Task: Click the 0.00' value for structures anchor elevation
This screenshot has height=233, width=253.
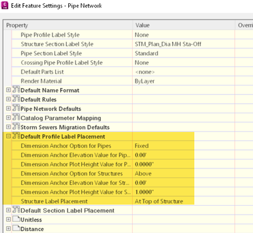Action: 140,183
